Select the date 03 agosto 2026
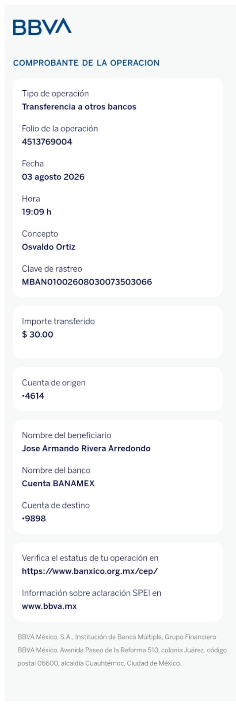Screen dimensions: 236x708 (x=53, y=177)
